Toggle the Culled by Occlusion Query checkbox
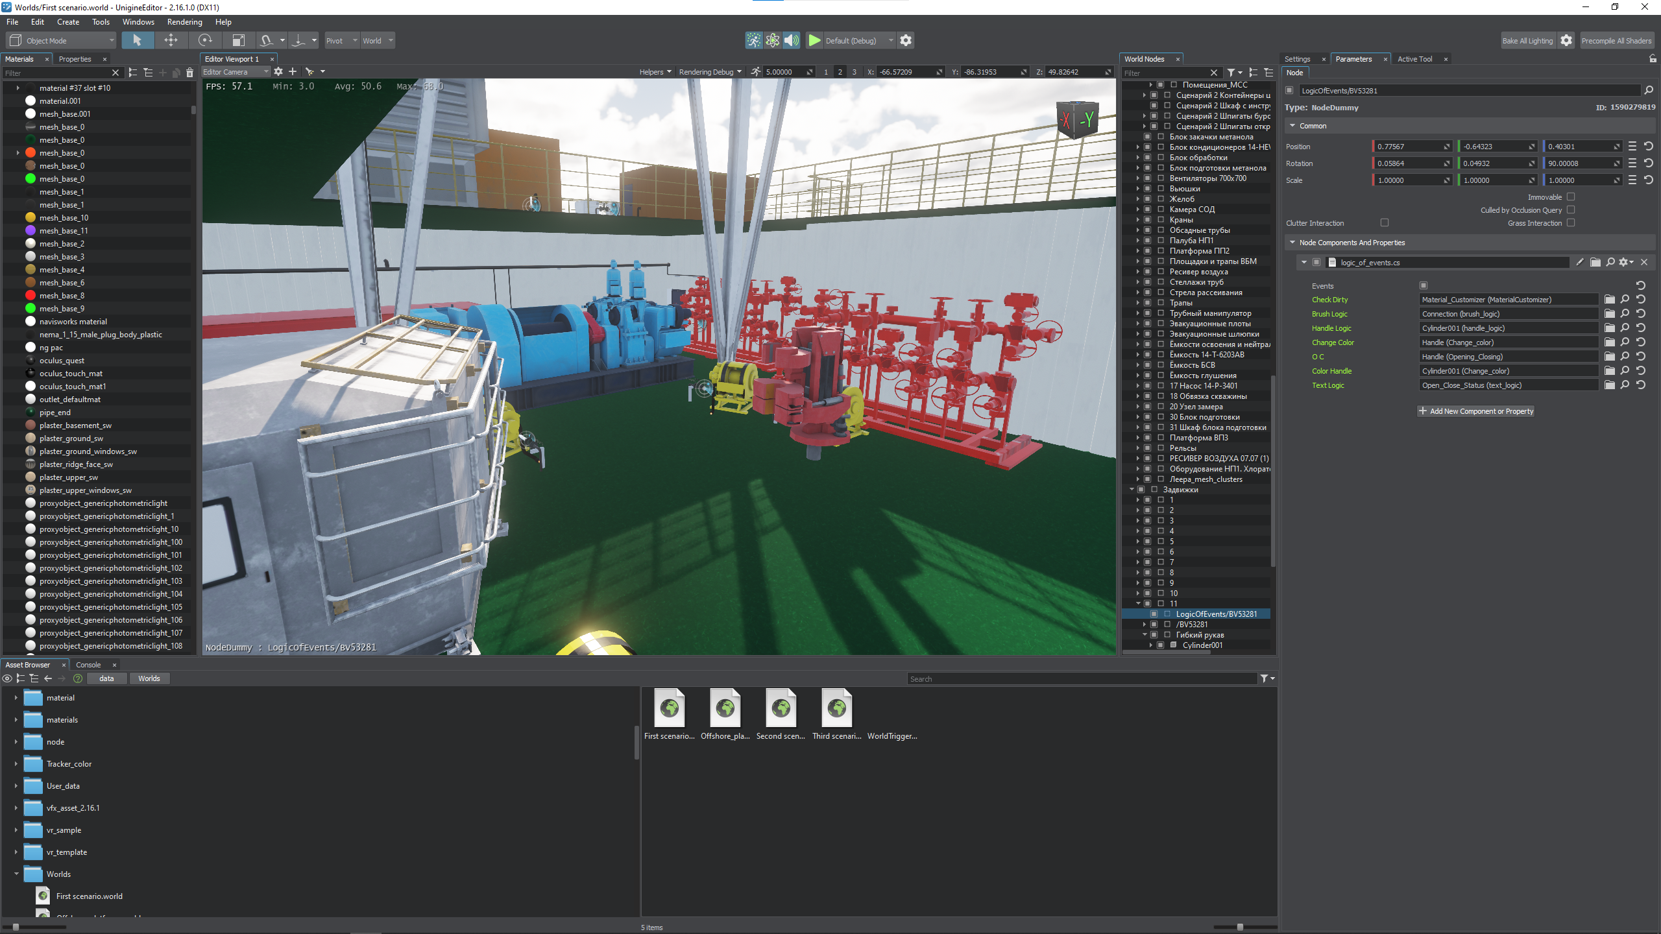The height and width of the screenshot is (934, 1661). pyautogui.click(x=1571, y=210)
